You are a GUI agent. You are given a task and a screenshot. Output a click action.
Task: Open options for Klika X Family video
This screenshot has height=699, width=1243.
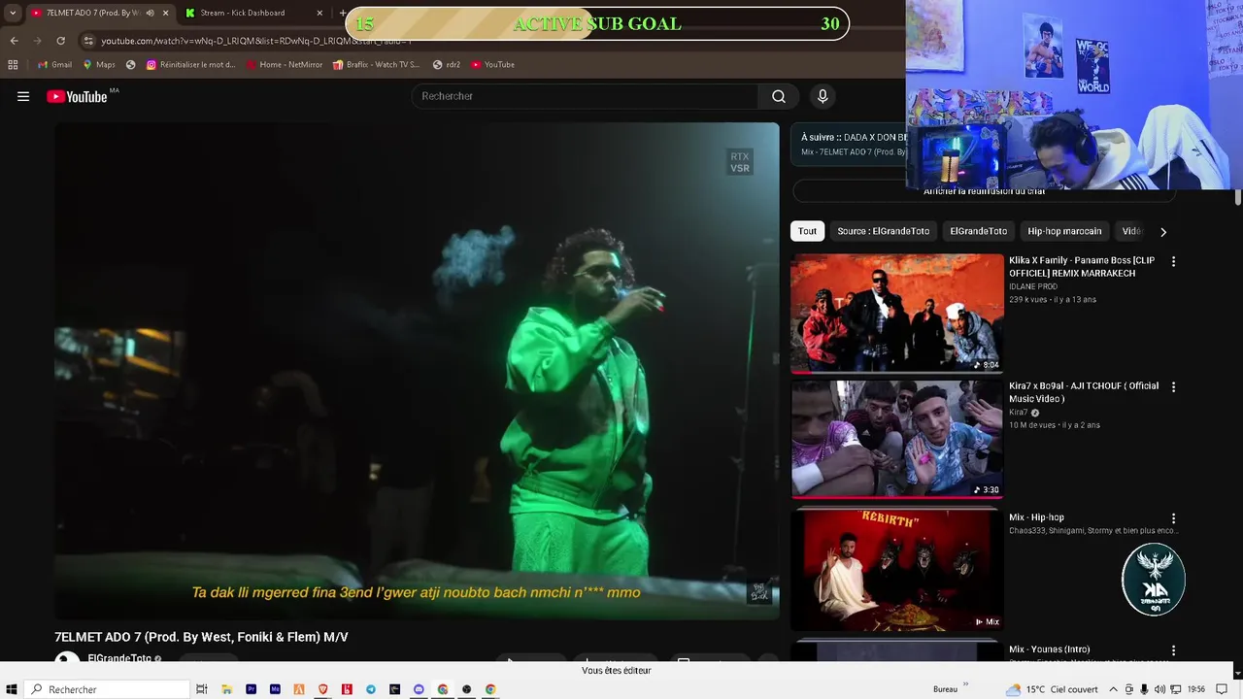(x=1173, y=261)
